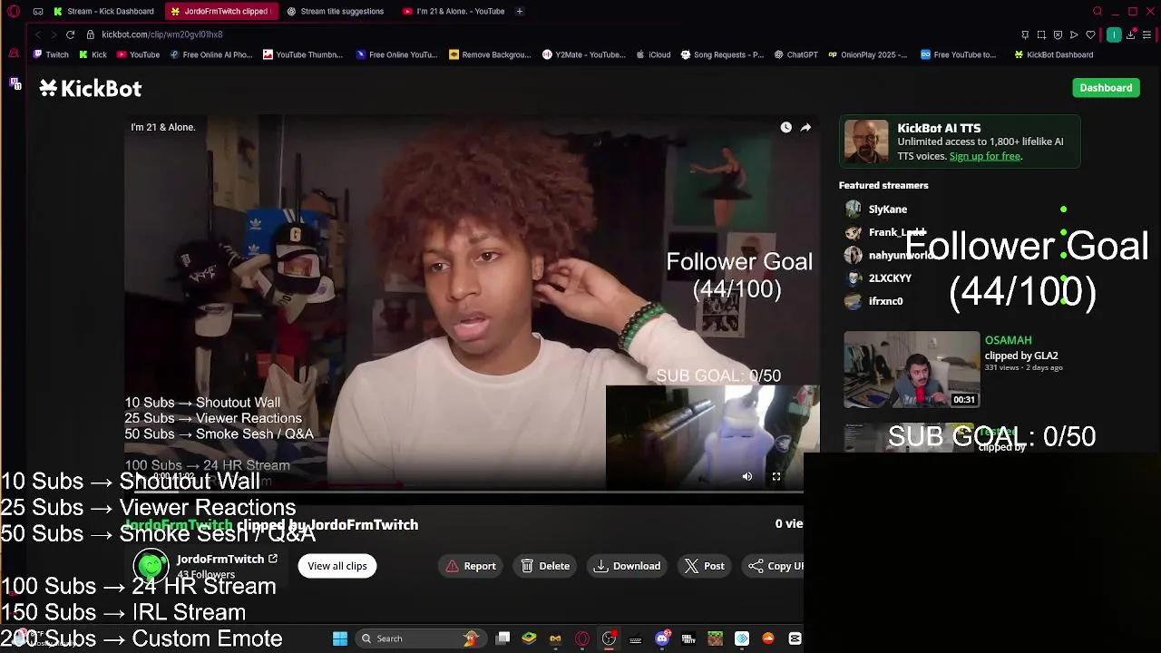Open the Song Requests bookmark
1161x653 pixels.
(x=722, y=54)
